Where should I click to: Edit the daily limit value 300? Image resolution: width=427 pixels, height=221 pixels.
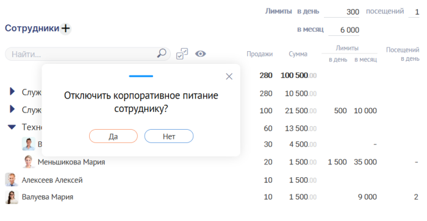tap(342, 12)
